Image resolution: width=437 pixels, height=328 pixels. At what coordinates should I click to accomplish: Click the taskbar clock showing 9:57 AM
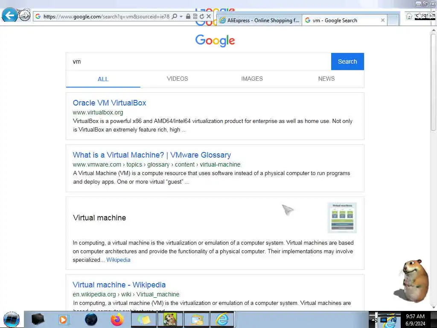pos(415,320)
